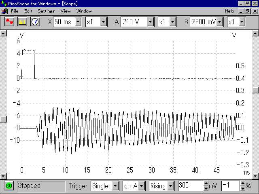Open the Help menu
Screen dimensions: 259x194
[229, 11]
